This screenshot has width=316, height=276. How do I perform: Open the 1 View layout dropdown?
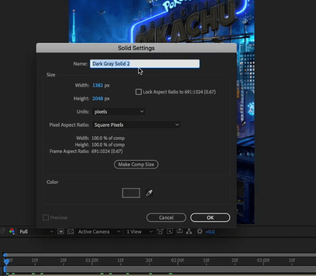click(139, 232)
